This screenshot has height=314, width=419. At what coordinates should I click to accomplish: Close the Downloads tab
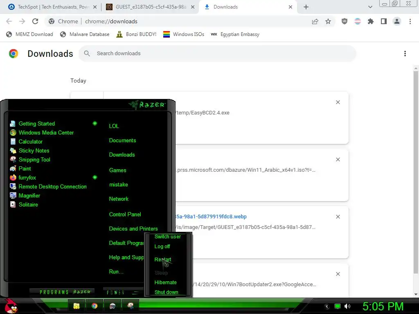point(291,7)
